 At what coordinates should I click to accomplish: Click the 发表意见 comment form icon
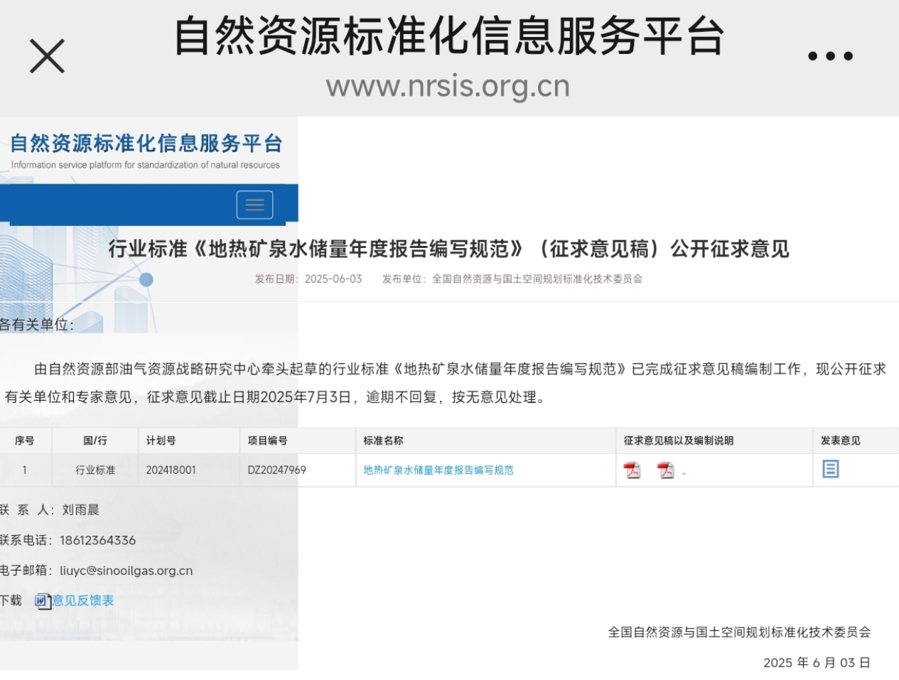pos(830,469)
